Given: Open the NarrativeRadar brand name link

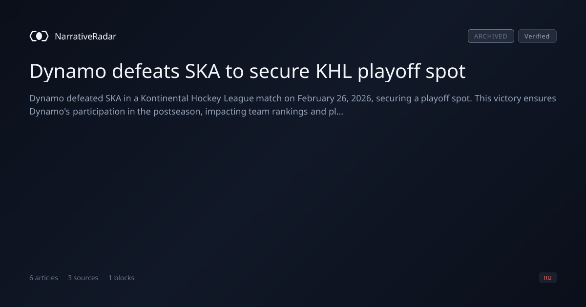Looking at the screenshot, I should point(85,36).
